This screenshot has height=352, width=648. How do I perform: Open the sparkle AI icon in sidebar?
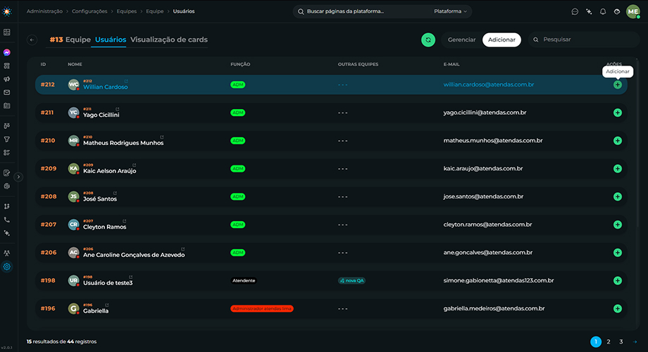(x=7, y=233)
